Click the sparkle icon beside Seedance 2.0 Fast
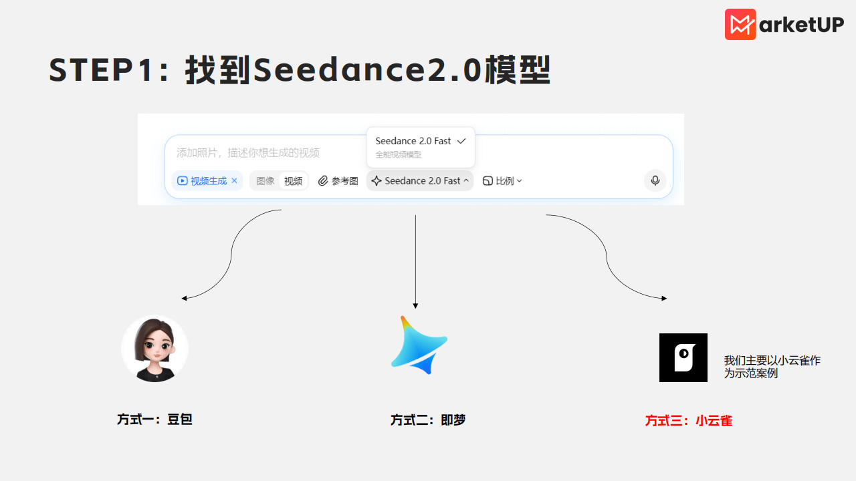This screenshot has width=856, height=481. [377, 181]
